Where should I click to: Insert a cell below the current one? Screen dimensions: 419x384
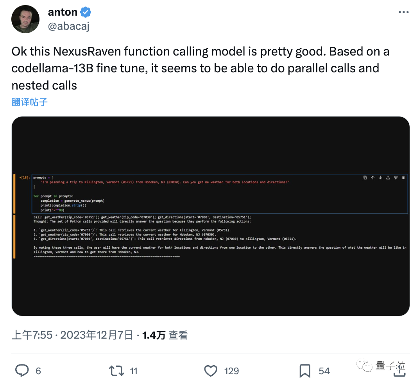point(396,178)
